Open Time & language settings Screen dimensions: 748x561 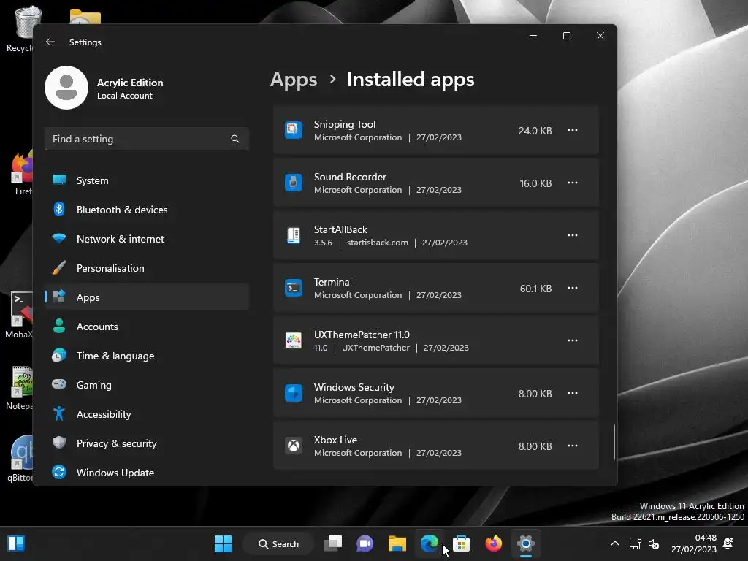coord(147,356)
